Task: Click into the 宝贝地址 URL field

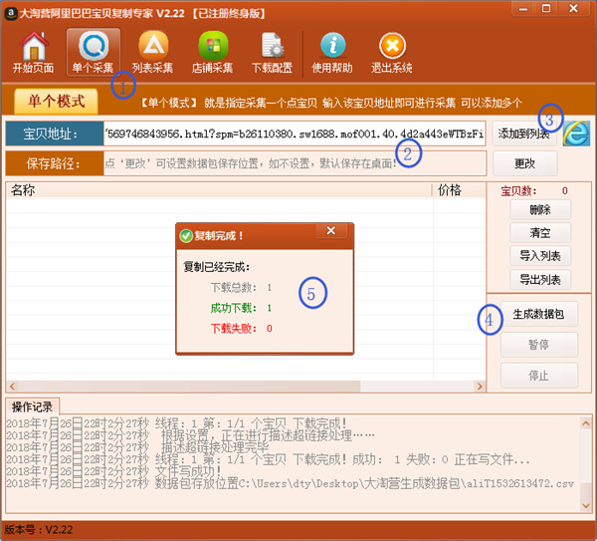Action: pos(295,135)
